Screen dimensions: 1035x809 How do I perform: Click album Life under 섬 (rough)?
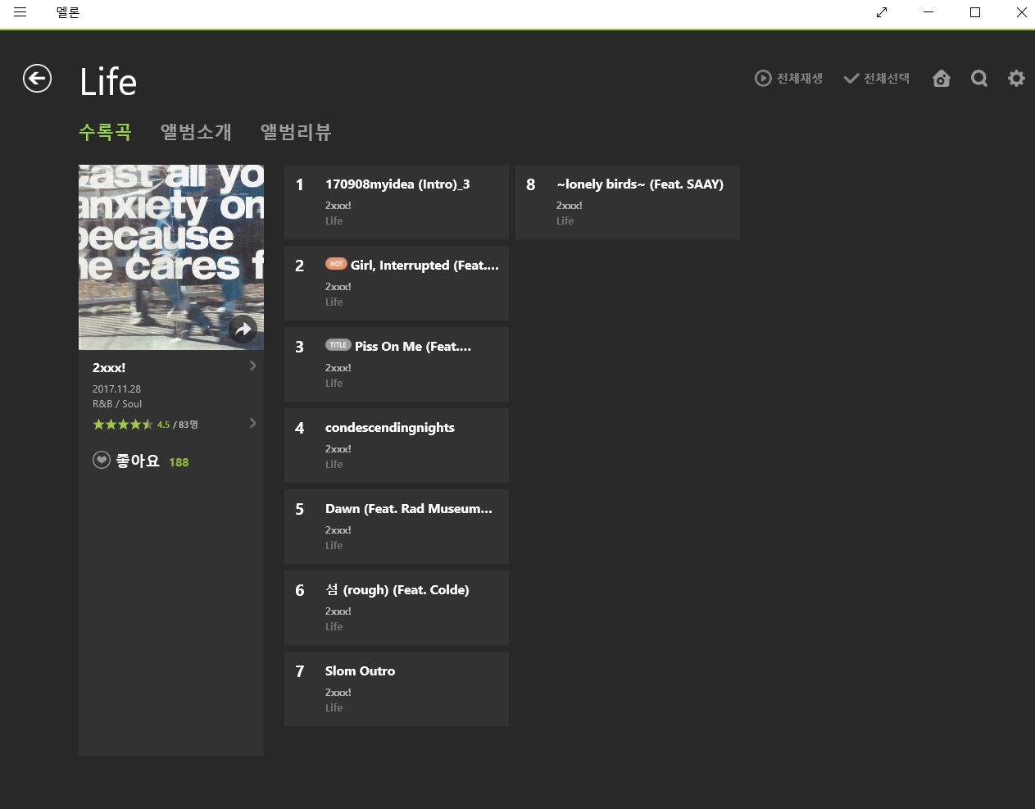coord(334,627)
